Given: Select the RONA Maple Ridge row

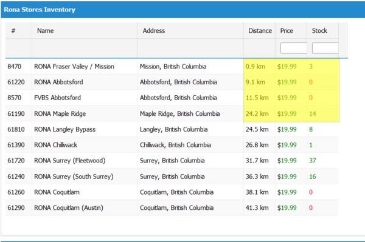Looking at the screenshot, I should click(x=172, y=113).
